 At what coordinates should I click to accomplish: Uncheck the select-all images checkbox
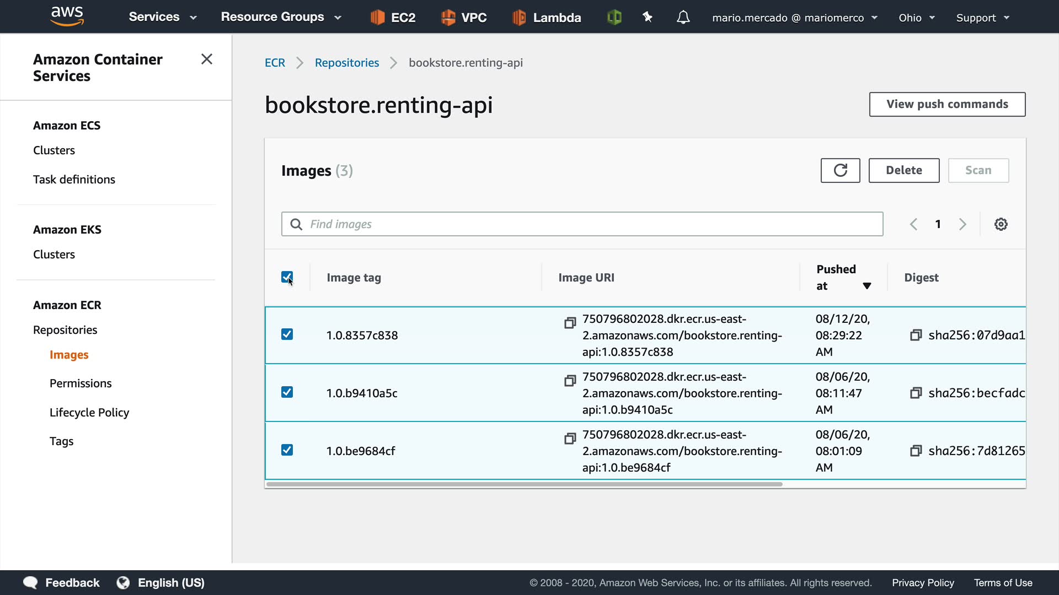click(287, 277)
